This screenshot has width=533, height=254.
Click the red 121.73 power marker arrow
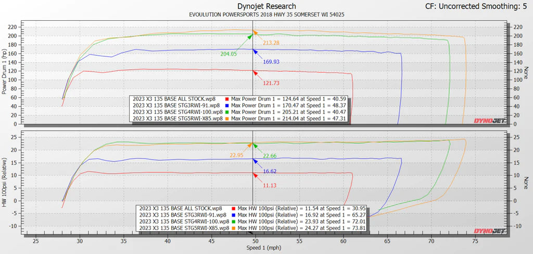[255, 72]
